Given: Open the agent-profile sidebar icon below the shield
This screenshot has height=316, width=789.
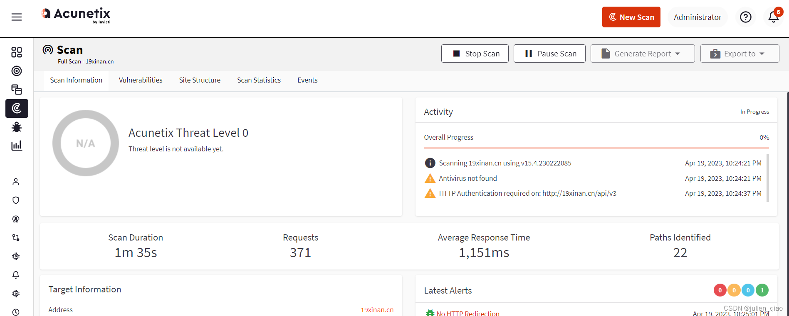Looking at the screenshot, I should [16, 219].
